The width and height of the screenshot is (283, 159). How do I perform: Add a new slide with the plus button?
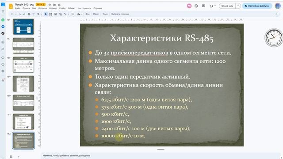[x=12, y=14]
